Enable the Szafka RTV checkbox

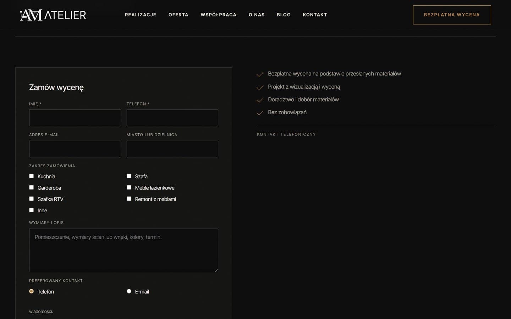(x=31, y=199)
